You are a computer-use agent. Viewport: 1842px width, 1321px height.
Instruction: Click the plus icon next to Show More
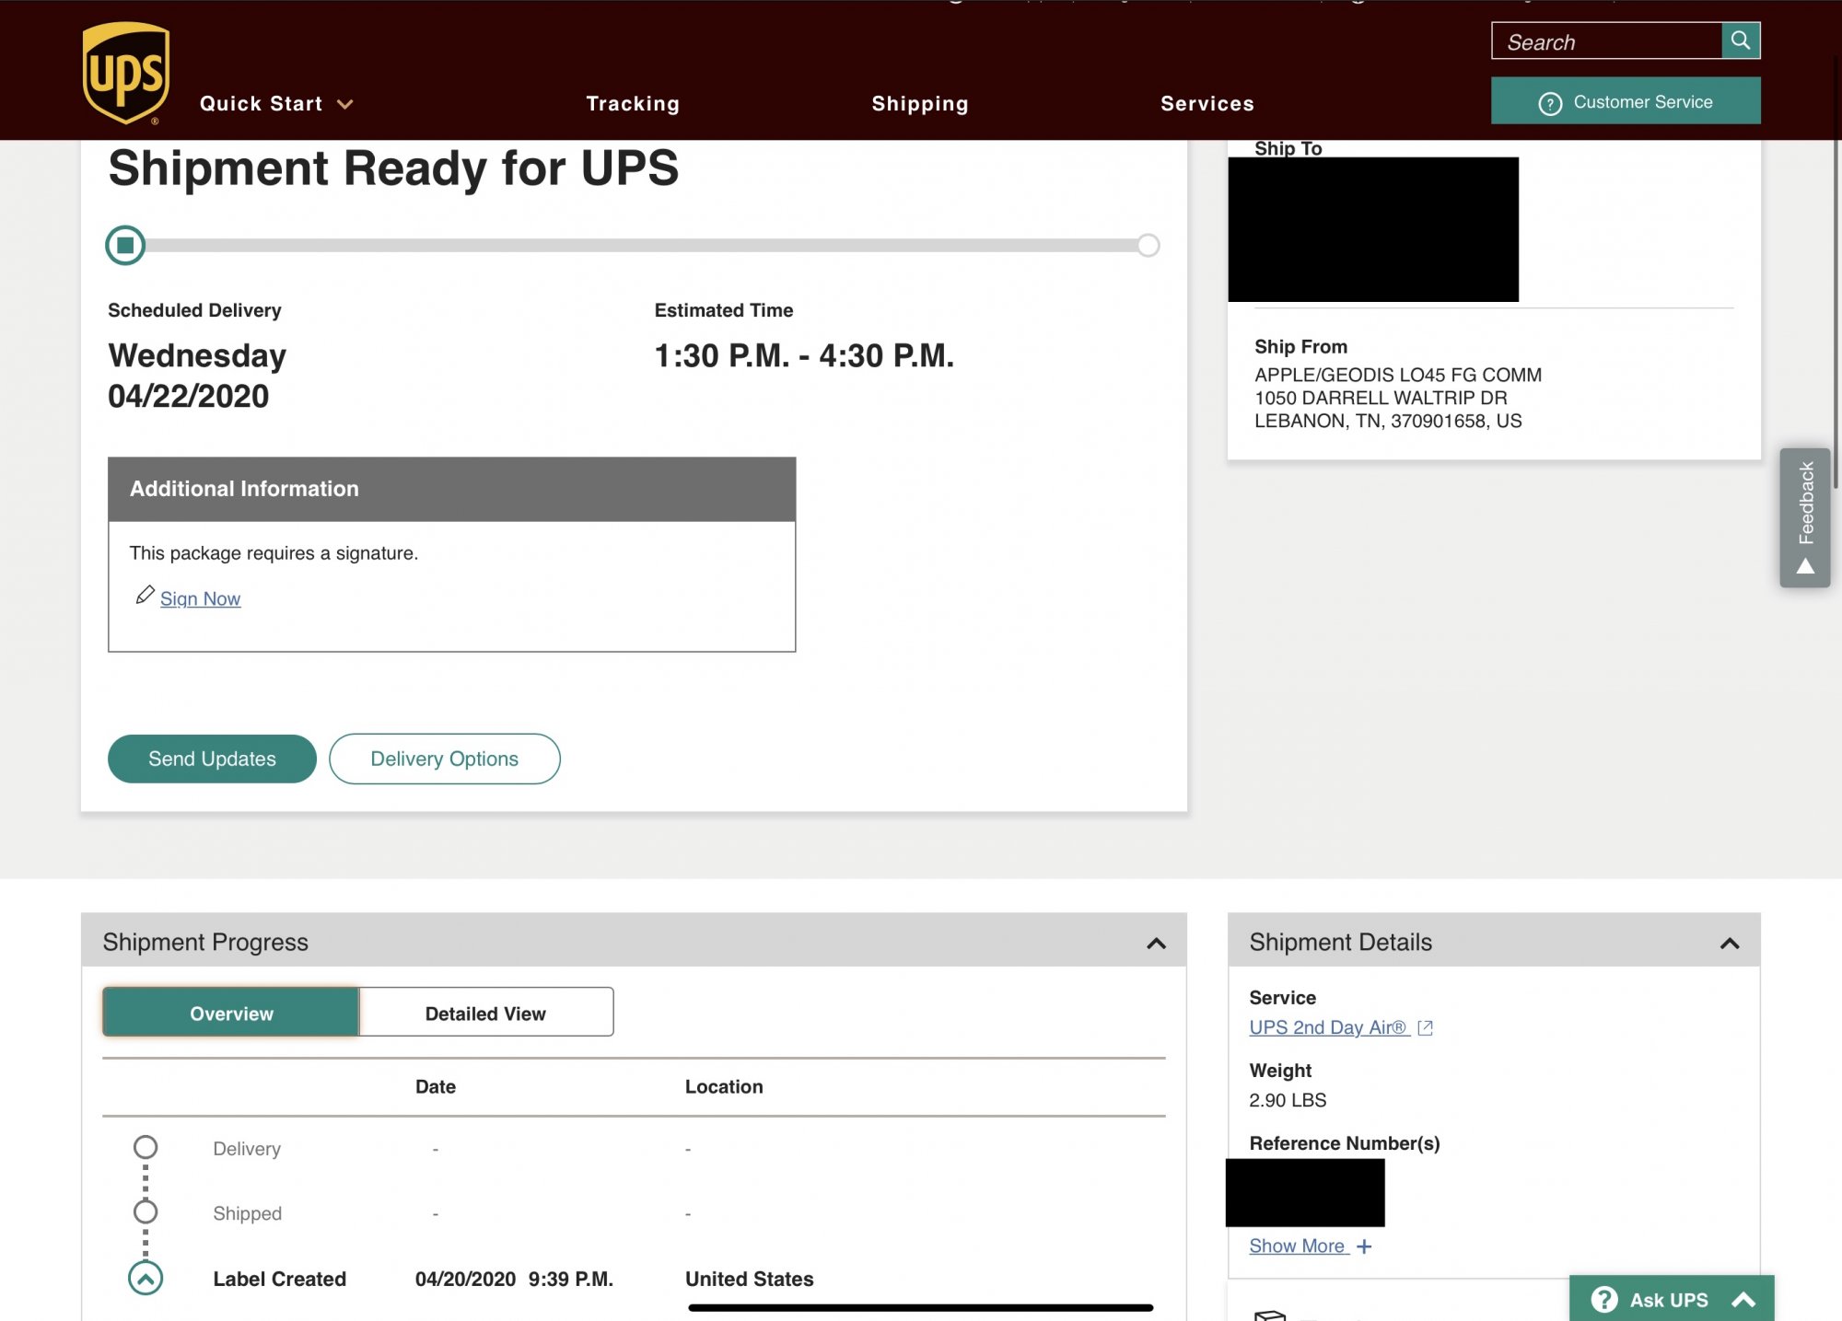[x=1364, y=1246]
